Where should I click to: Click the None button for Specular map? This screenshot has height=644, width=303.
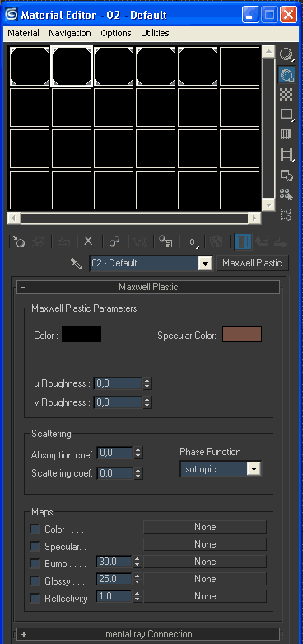click(x=205, y=544)
